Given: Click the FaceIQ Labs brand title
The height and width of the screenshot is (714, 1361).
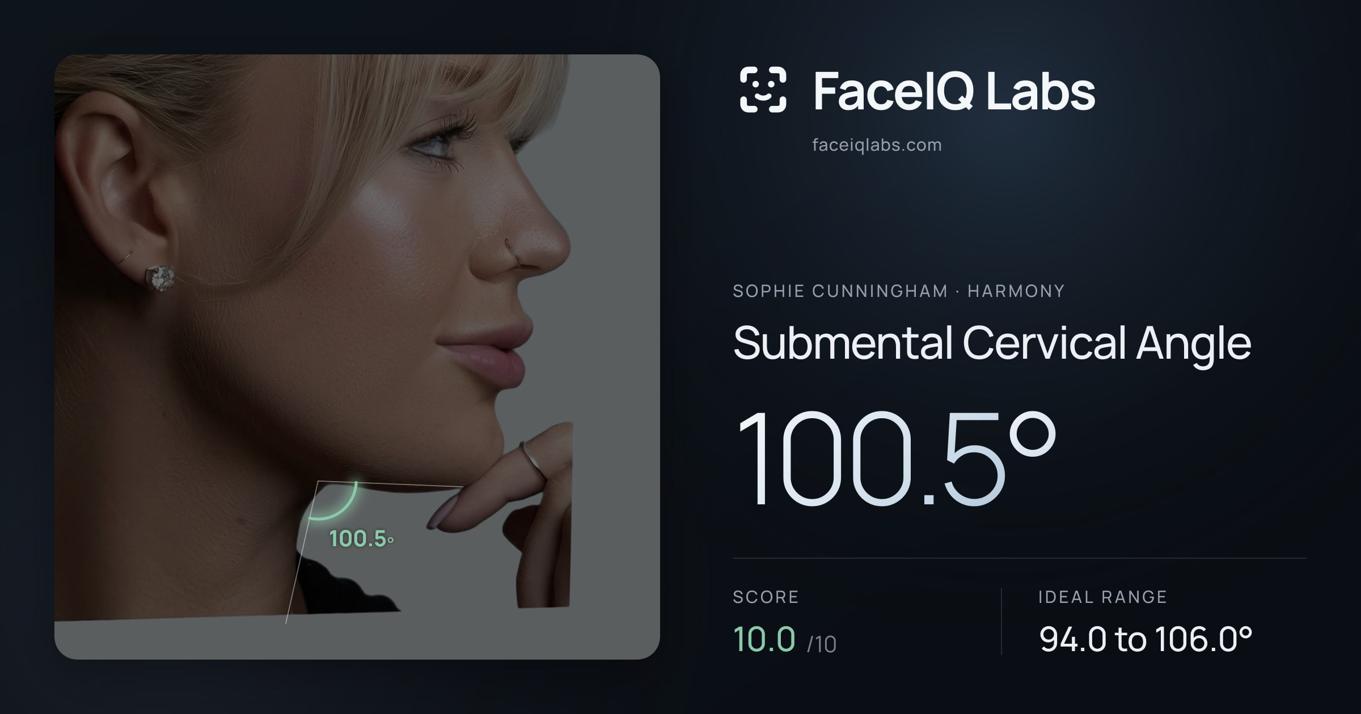Looking at the screenshot, I should coord(954,91).
